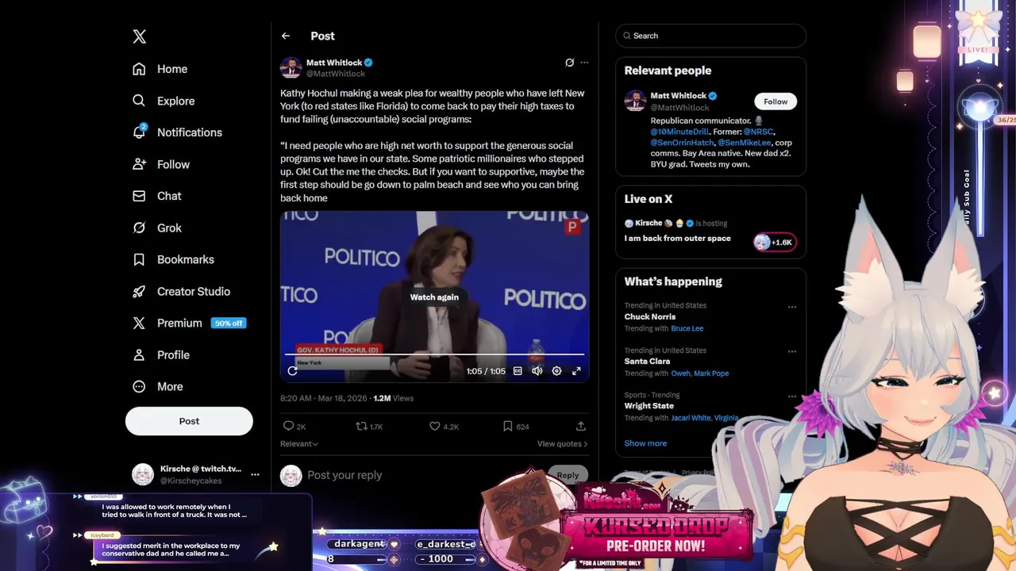This screenshot has width=1016, height=571.
Task: Click the Grok icon on post header
Action: 569,63
